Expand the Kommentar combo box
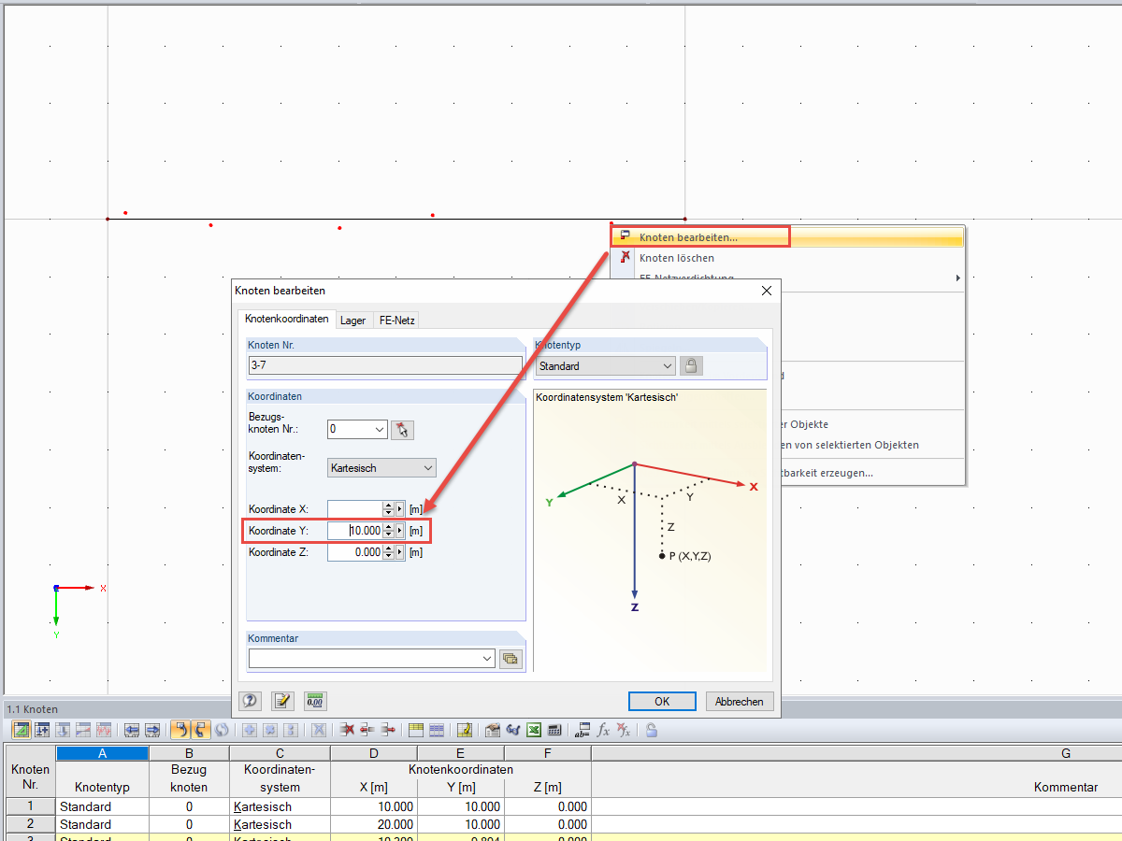This screenshot has height=841, width=1122. 487,659
